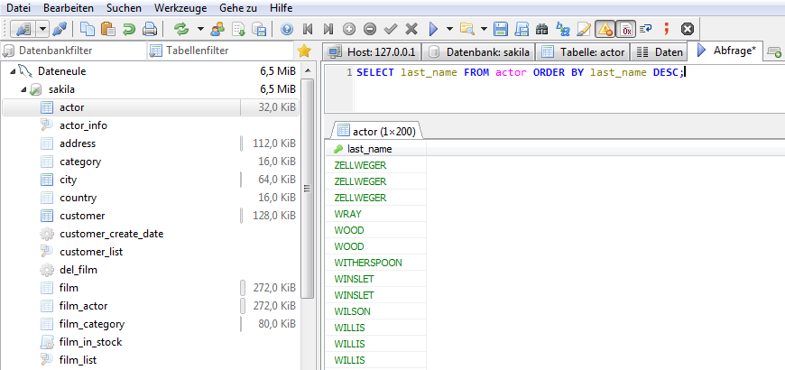
Task: Collapse the sakila database tree node
Action: point(23,89)
